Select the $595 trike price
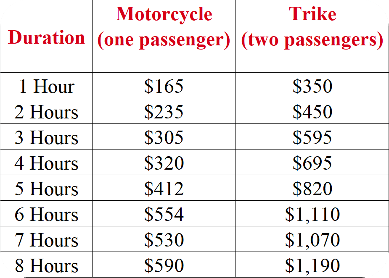The width and height of the screenshot is (389, 278). [x=312, y=138]
